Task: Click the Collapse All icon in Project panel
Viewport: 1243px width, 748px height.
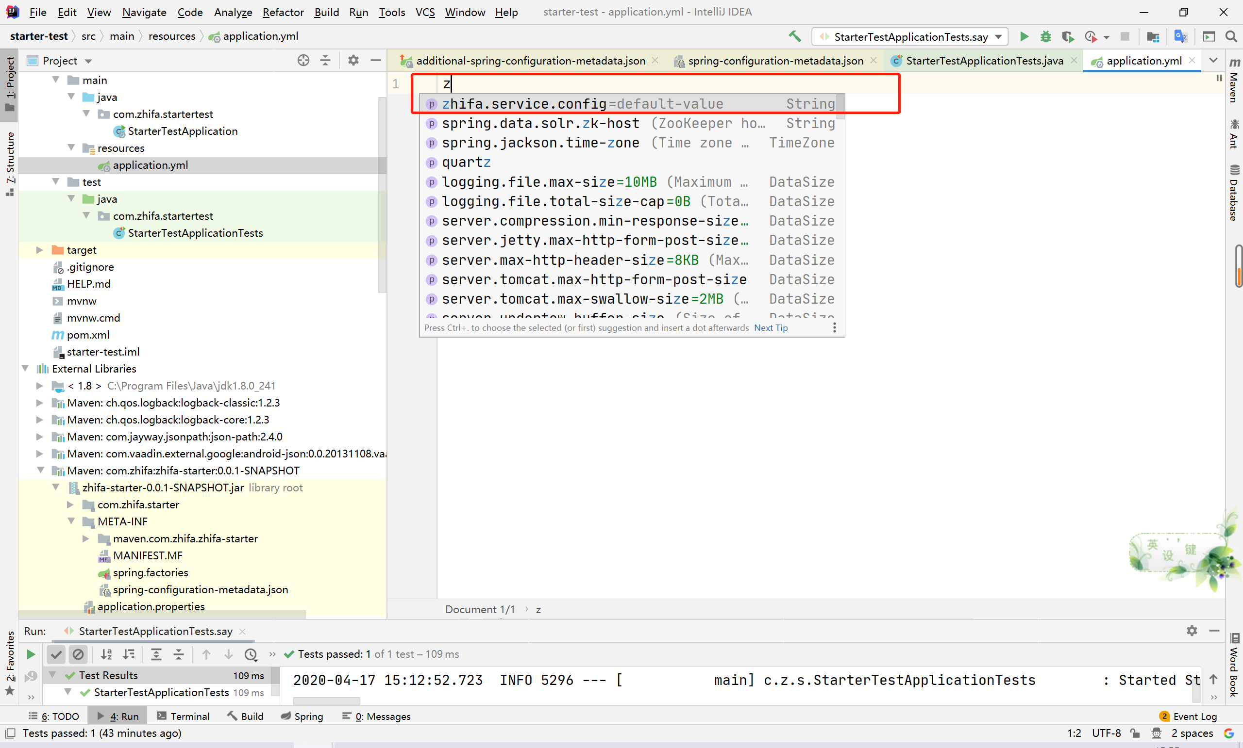Action: coord(325,61)
